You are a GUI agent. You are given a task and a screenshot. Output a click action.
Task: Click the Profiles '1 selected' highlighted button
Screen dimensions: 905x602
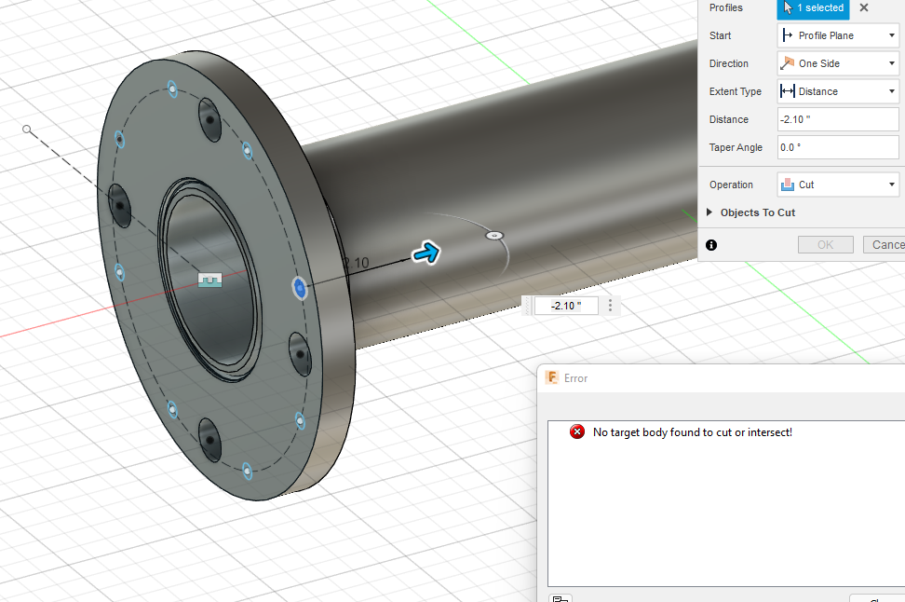pyautogui.click(x=813, y=7)
